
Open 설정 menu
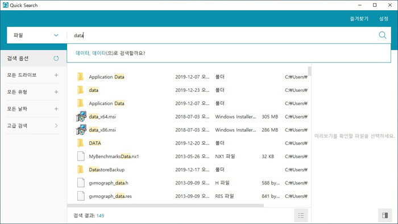[384, 19]
